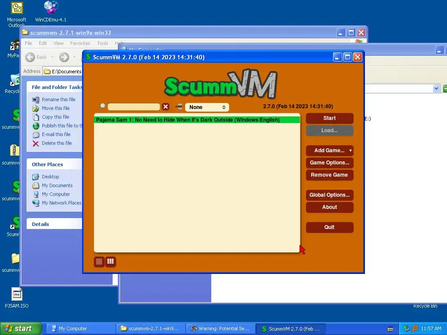Viewport: 447px width, 335px height.
Task: Go to My Documents in Other Places
Action: (57, 185)
